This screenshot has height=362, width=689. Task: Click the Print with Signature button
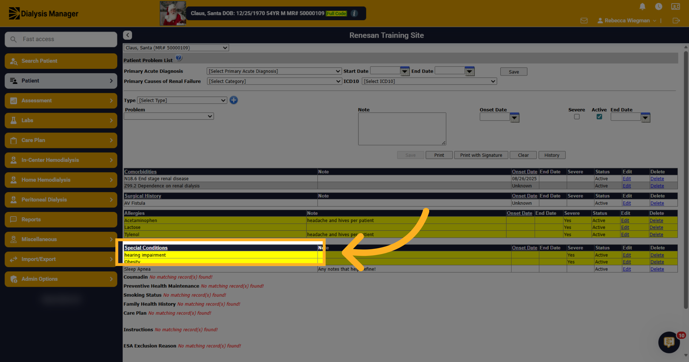click(x=481, y=155)
